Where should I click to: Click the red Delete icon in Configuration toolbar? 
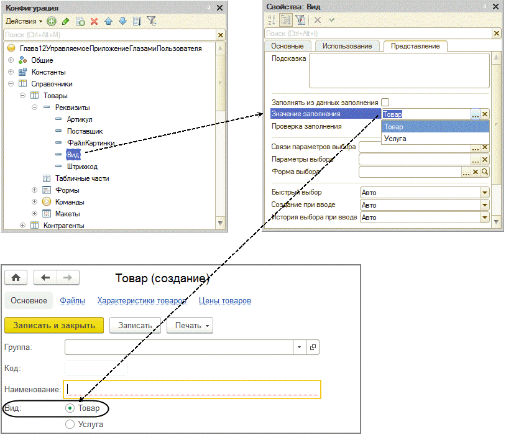click(x=94, y=21)
